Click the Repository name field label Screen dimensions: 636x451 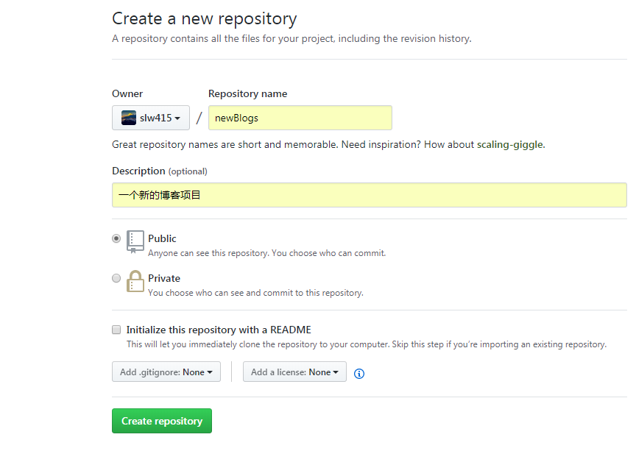tap(248, 93)
